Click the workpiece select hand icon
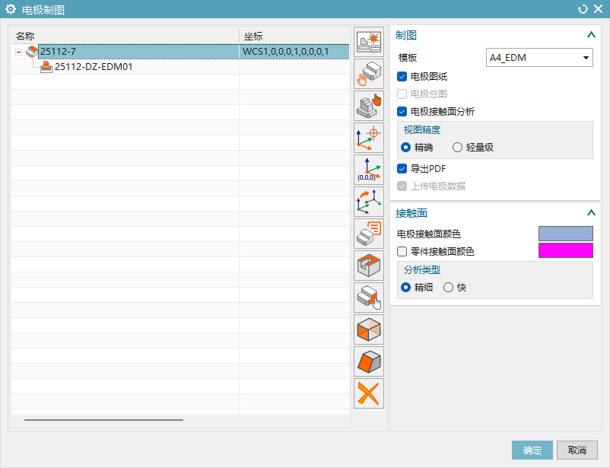Screen dimensions: 610x468 pos(369,74)
